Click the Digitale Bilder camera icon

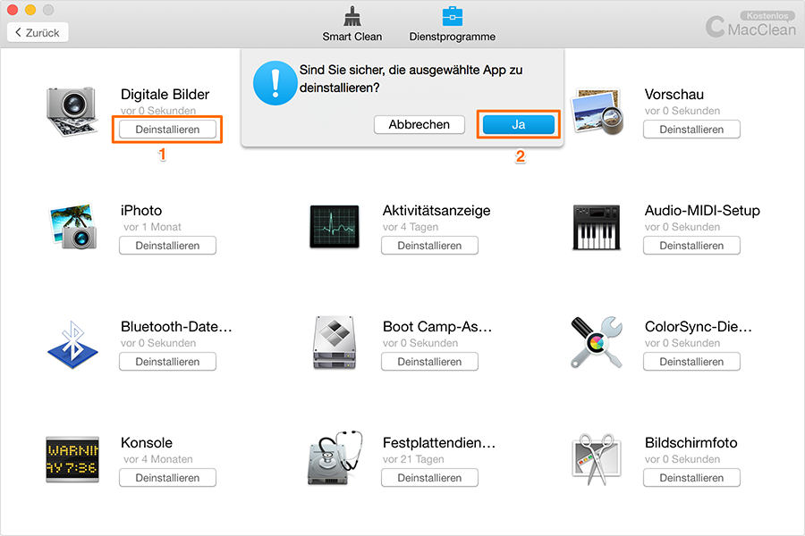point(72,112)
